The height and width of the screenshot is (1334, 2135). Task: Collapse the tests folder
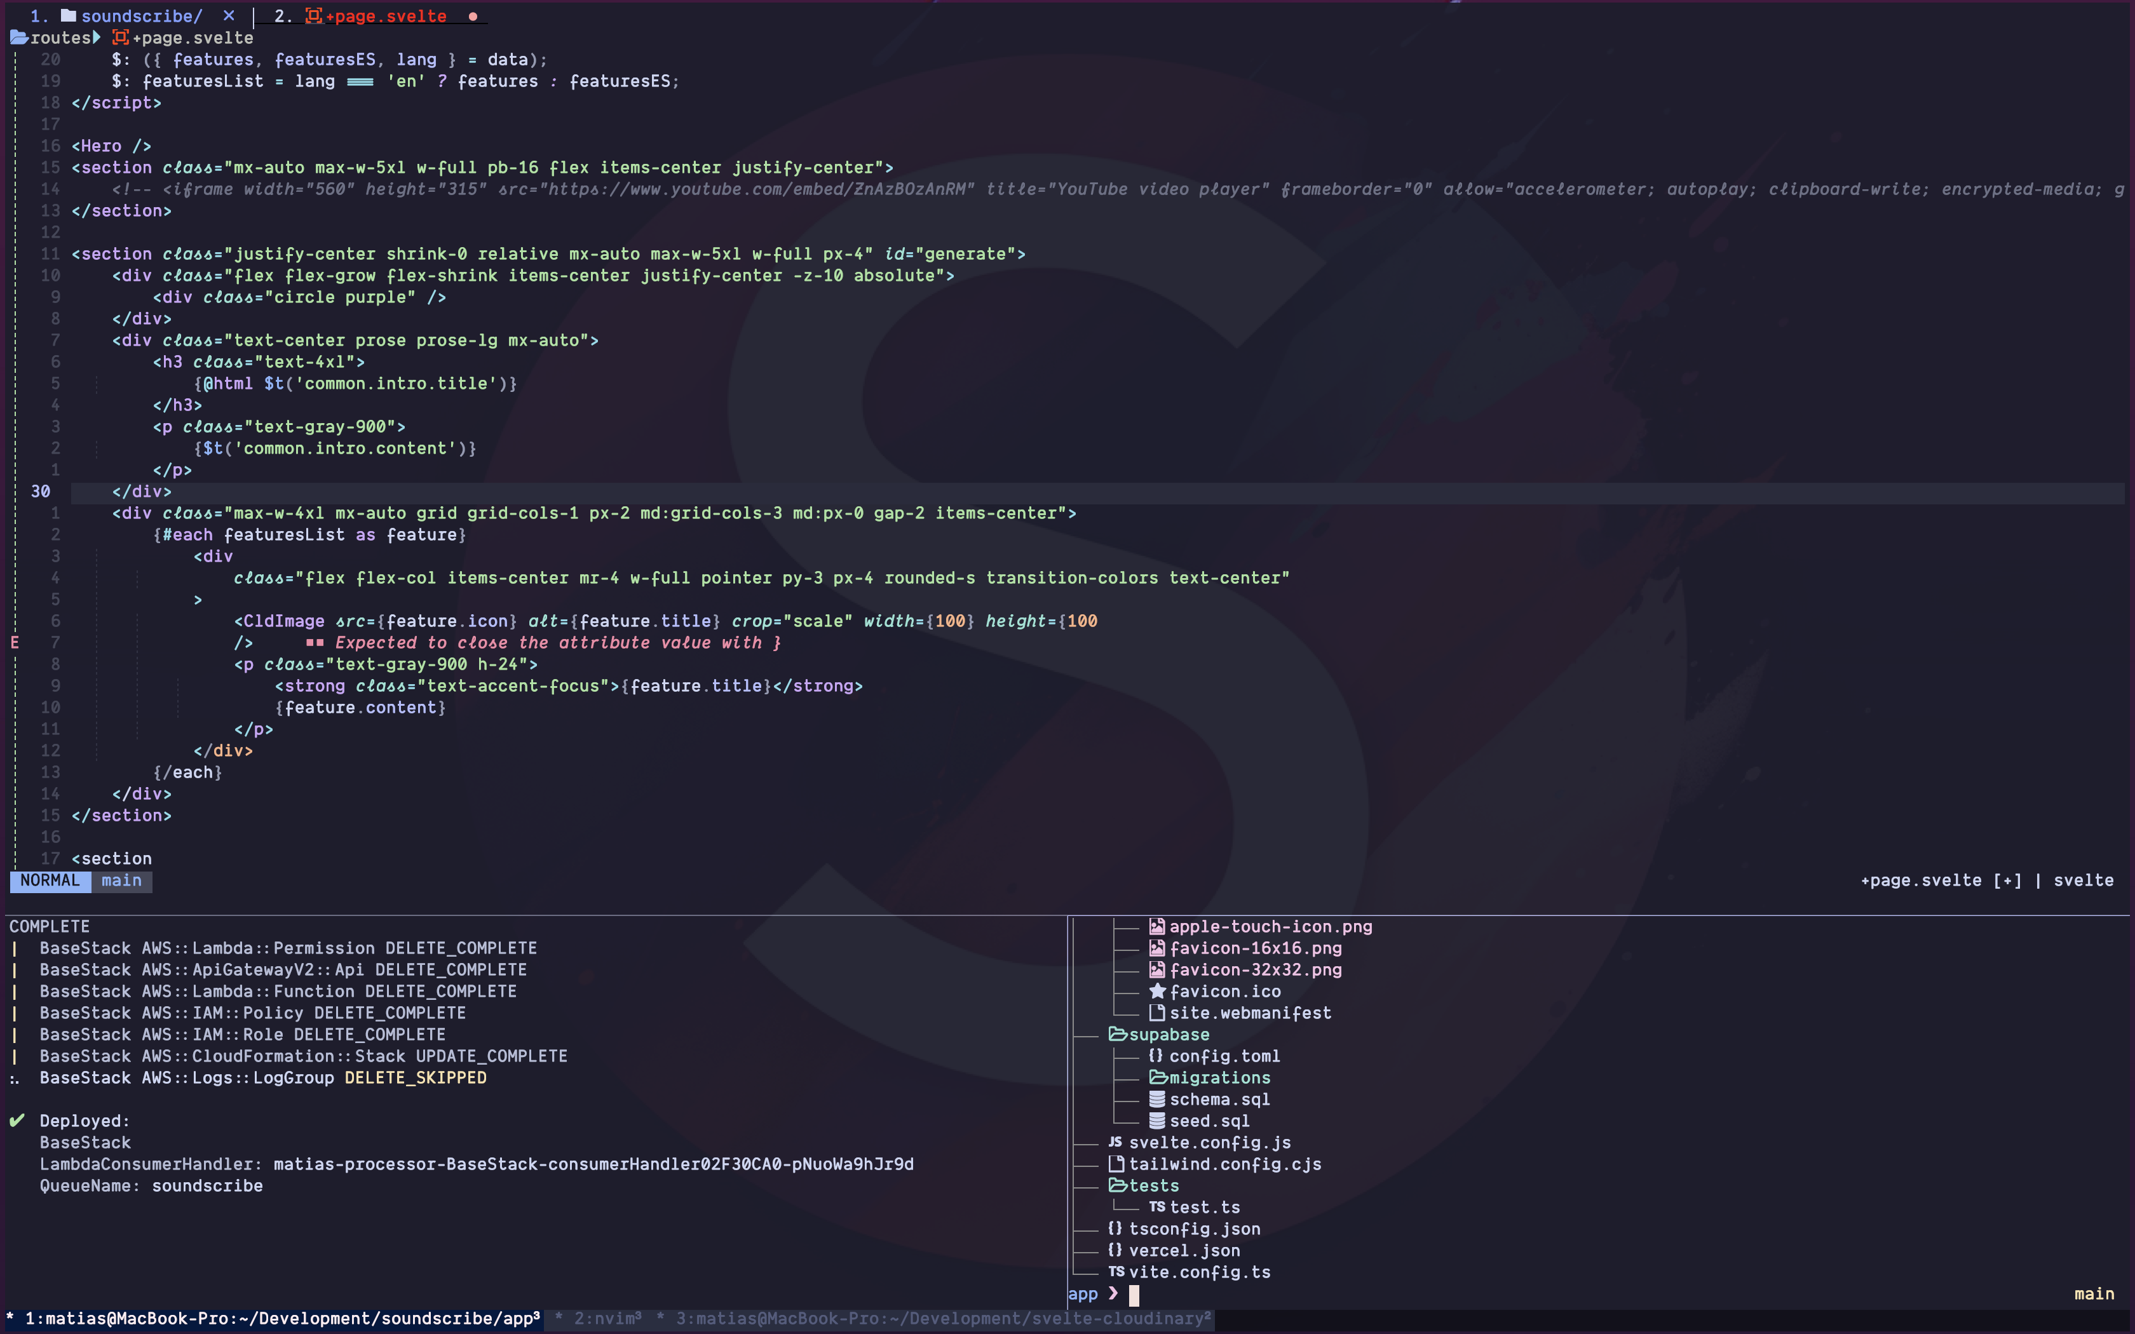click(1143, 1186)
